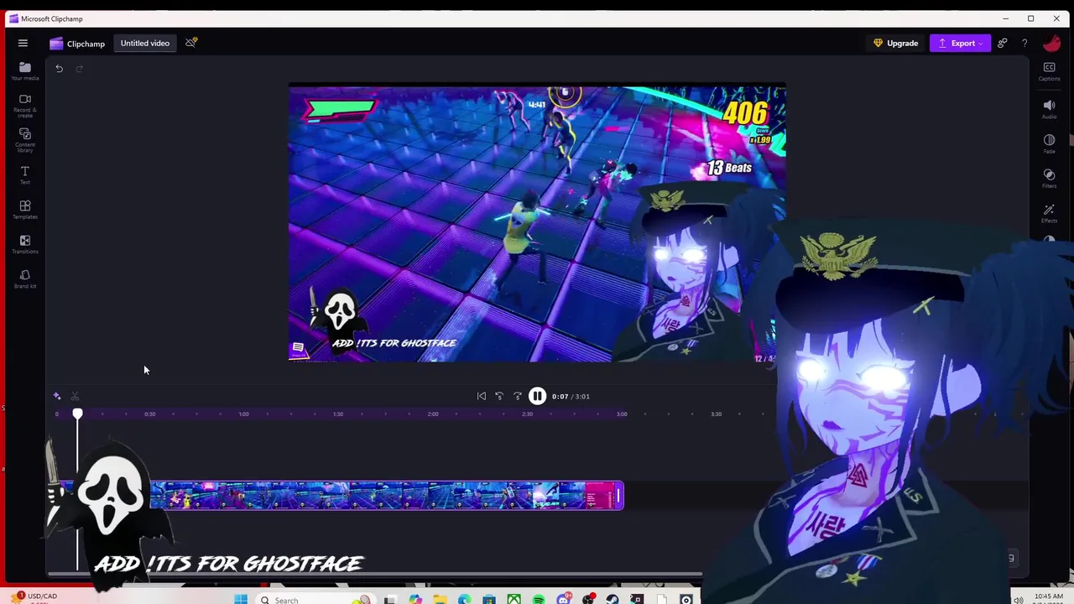Click the cloud backup status icon
This screenshot has height=604, width=1074.
tap(191, 43)
